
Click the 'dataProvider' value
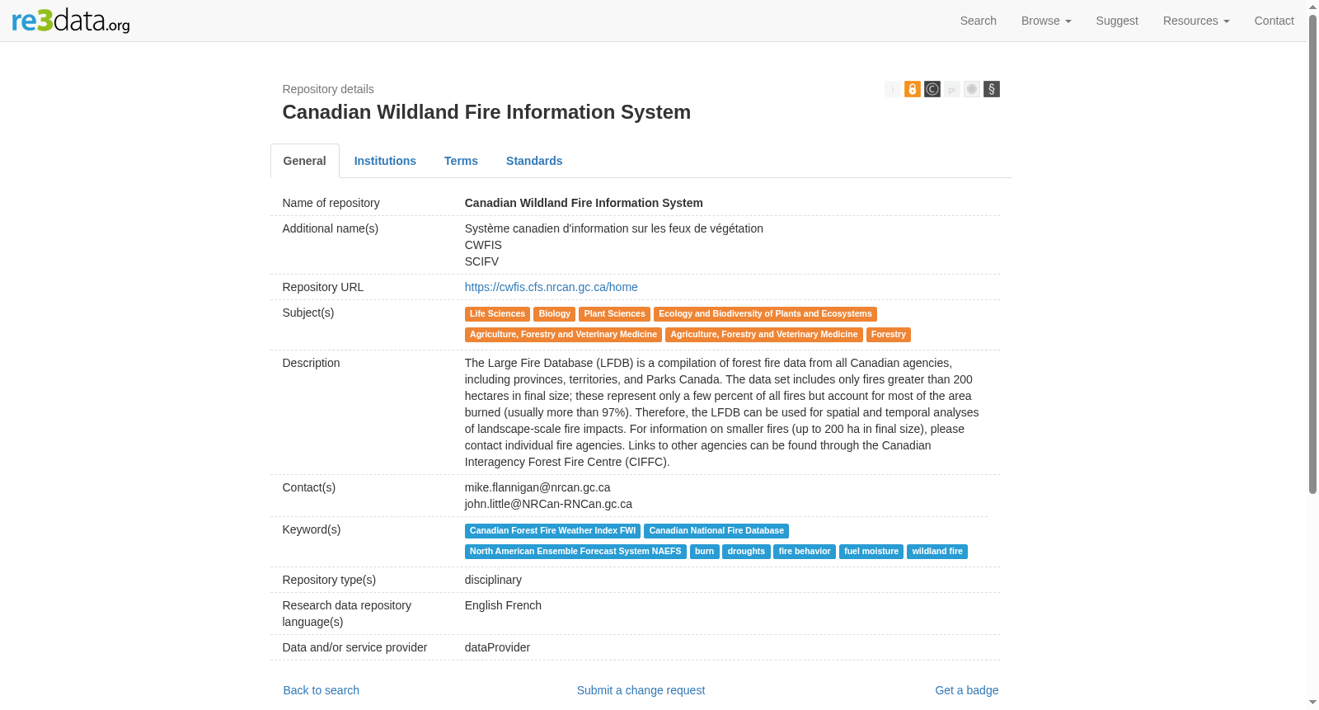[x=497, y=647]
